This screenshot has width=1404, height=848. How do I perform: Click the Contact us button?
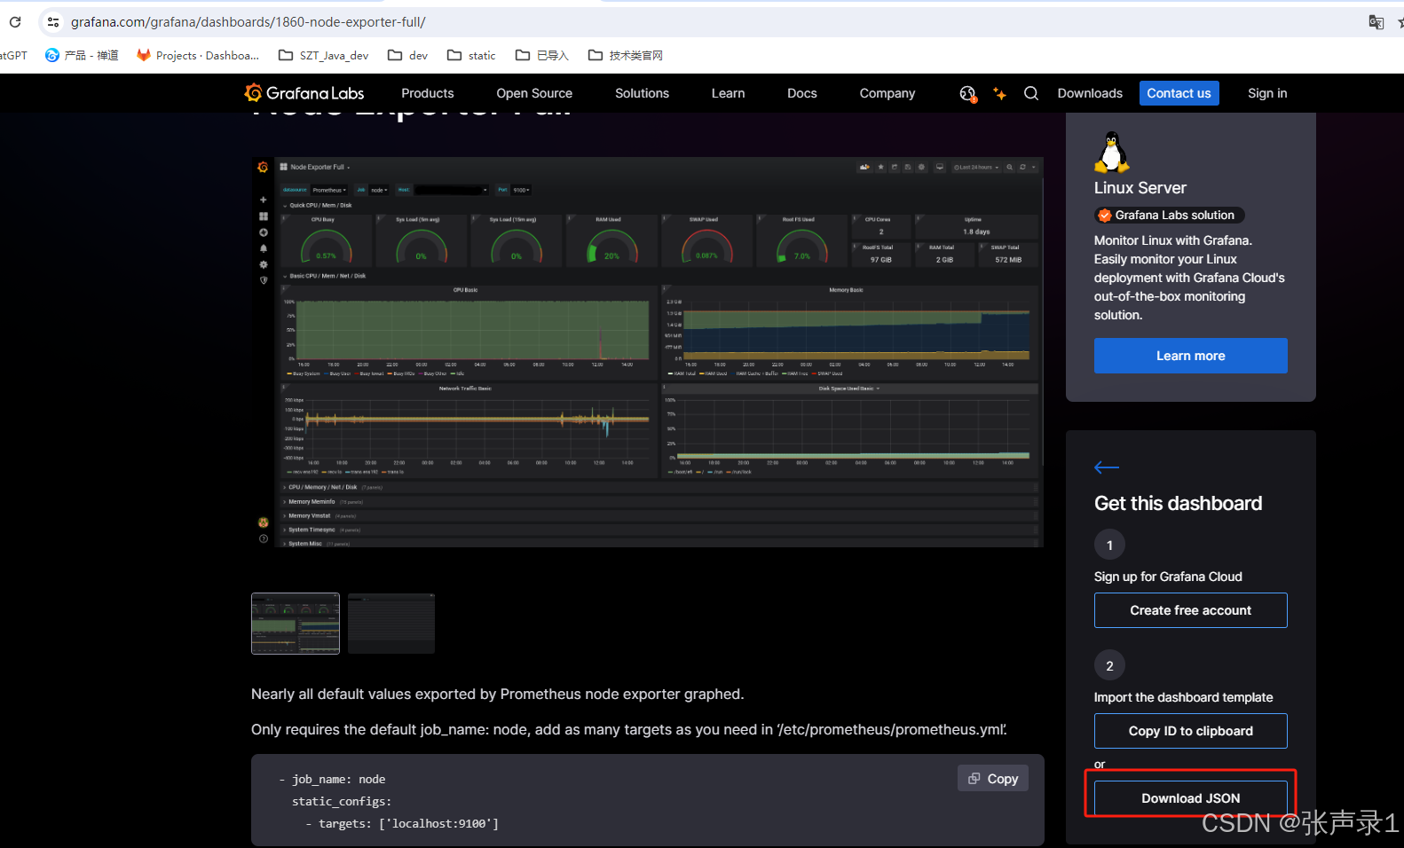(1179, 93)
